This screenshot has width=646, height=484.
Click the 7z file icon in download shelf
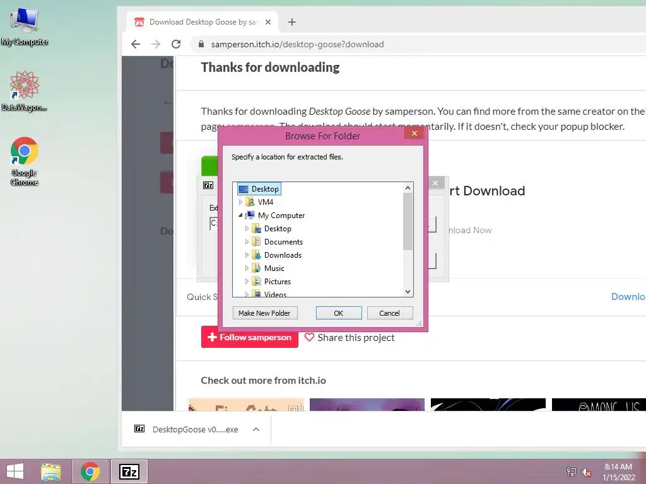139,429
